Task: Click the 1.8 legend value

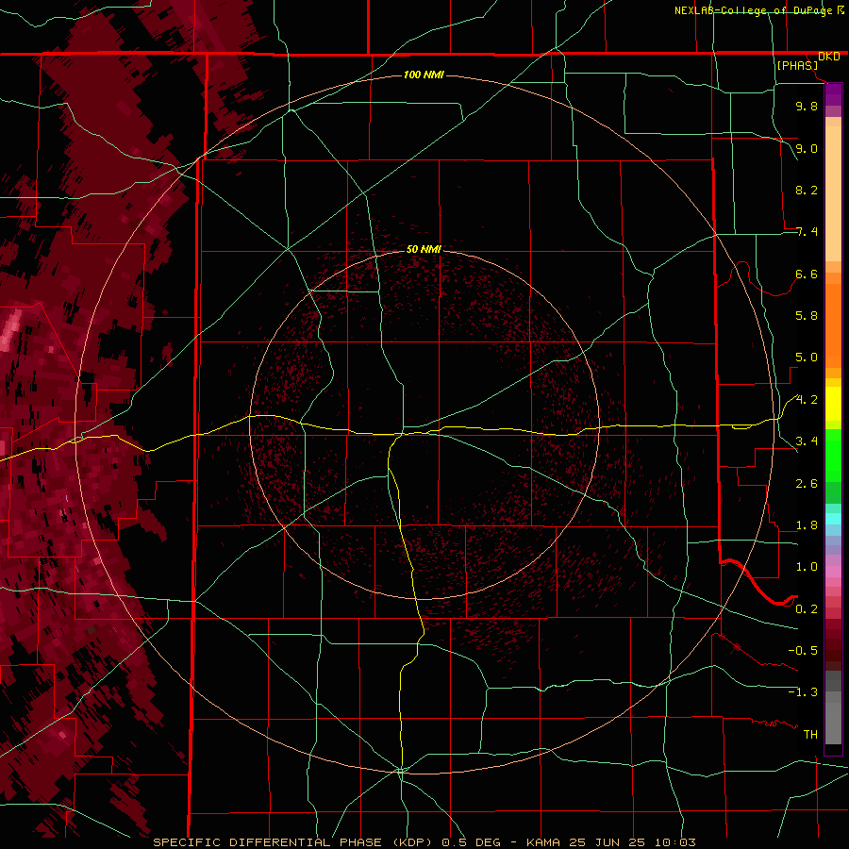Action: coord(807,525)
